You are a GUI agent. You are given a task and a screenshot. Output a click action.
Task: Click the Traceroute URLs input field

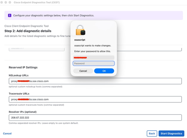coord(95,99)
